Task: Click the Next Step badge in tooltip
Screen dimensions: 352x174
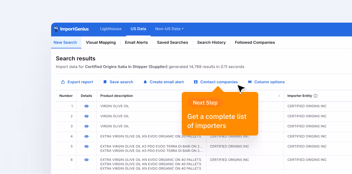Action: pos(205,103)
